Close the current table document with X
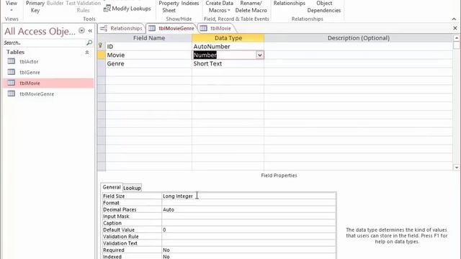This screenshot has height=259, width=461. (x=455, y=28)
